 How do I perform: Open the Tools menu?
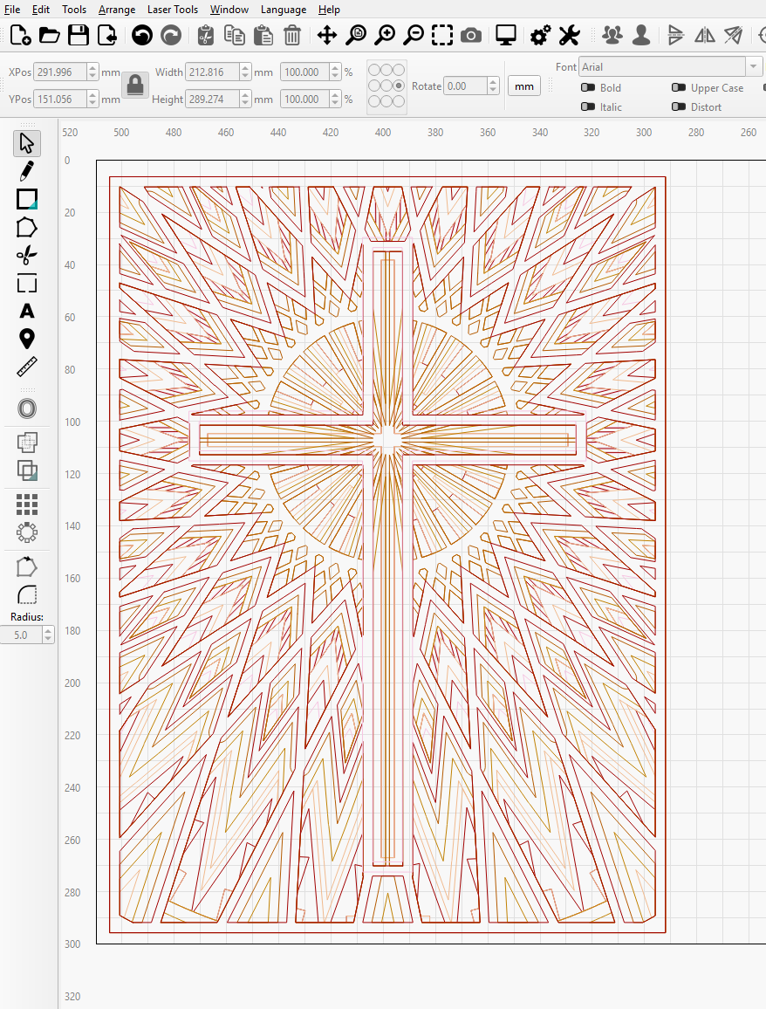[74, 10]
